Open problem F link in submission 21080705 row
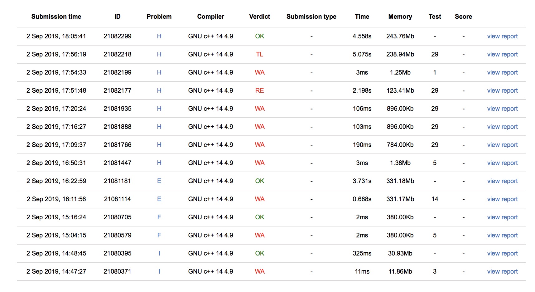Screen dimensions: 535x292 point(159,217)
